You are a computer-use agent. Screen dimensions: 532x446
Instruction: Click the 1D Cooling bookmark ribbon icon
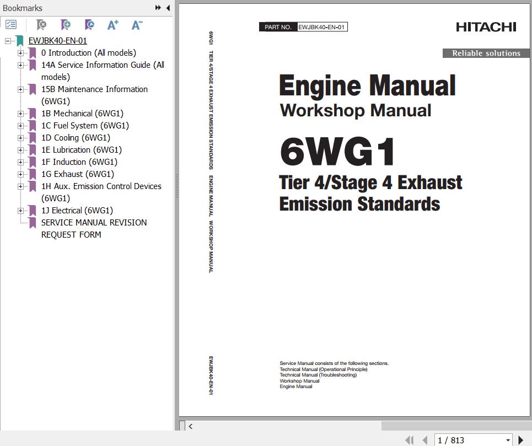33,138
